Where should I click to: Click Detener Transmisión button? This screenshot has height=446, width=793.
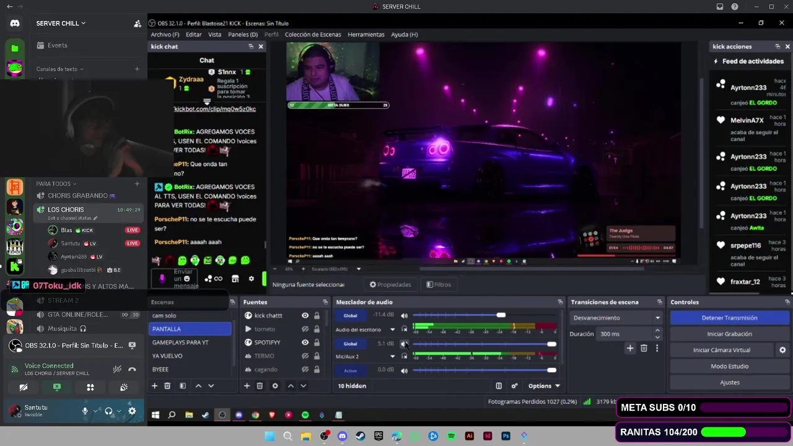click(x=729, y=318)
